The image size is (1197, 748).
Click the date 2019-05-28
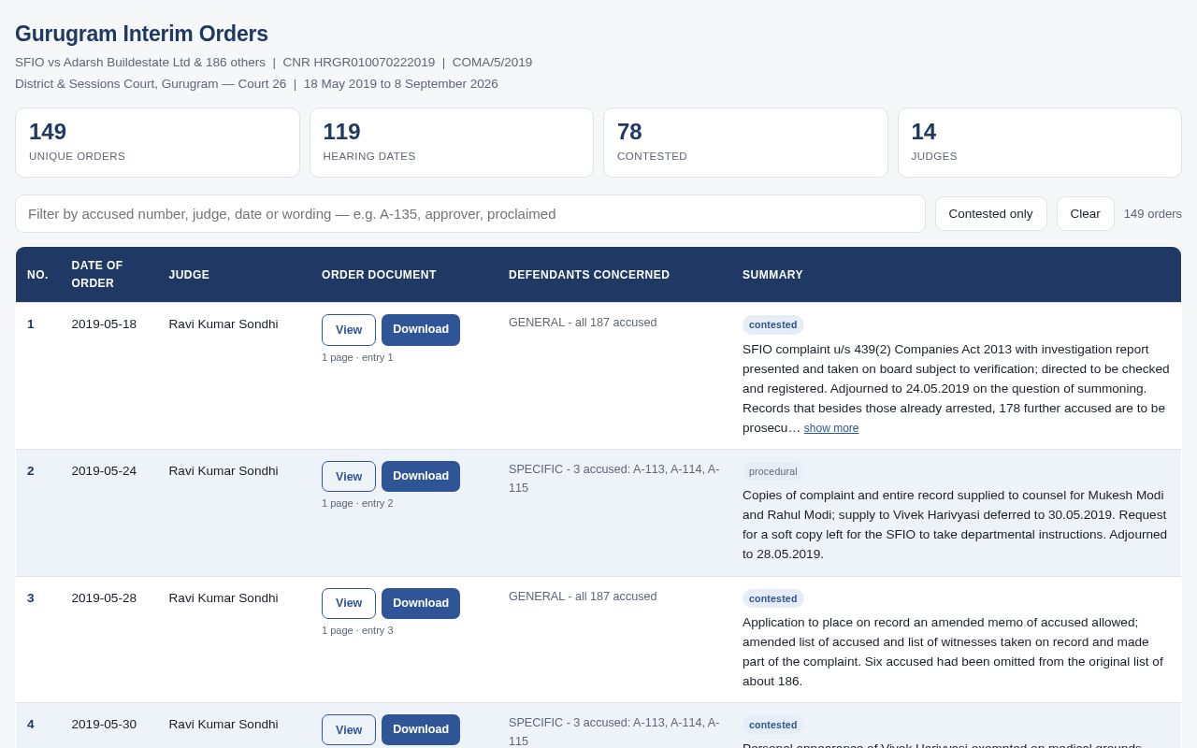[104, 598]
